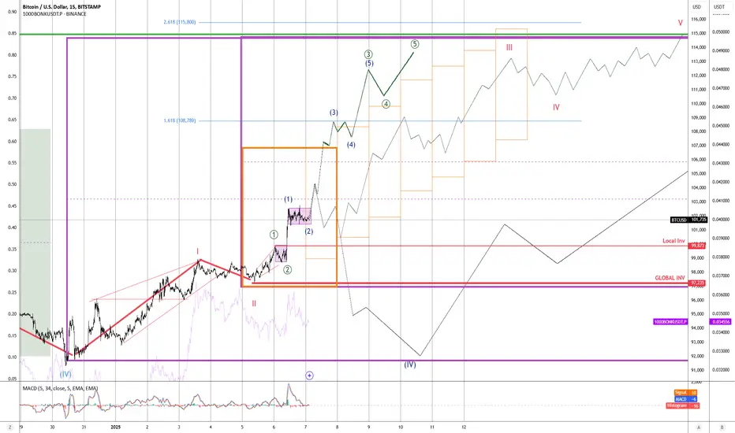This screenshot has height=433, width=735.
Task: Select the GLOBAL INV line label
Action: tap(670, 278)
